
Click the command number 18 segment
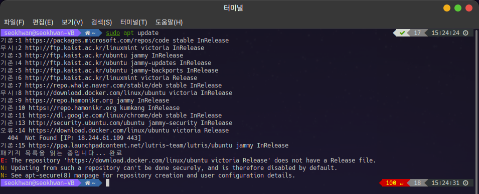coord(417,183)
